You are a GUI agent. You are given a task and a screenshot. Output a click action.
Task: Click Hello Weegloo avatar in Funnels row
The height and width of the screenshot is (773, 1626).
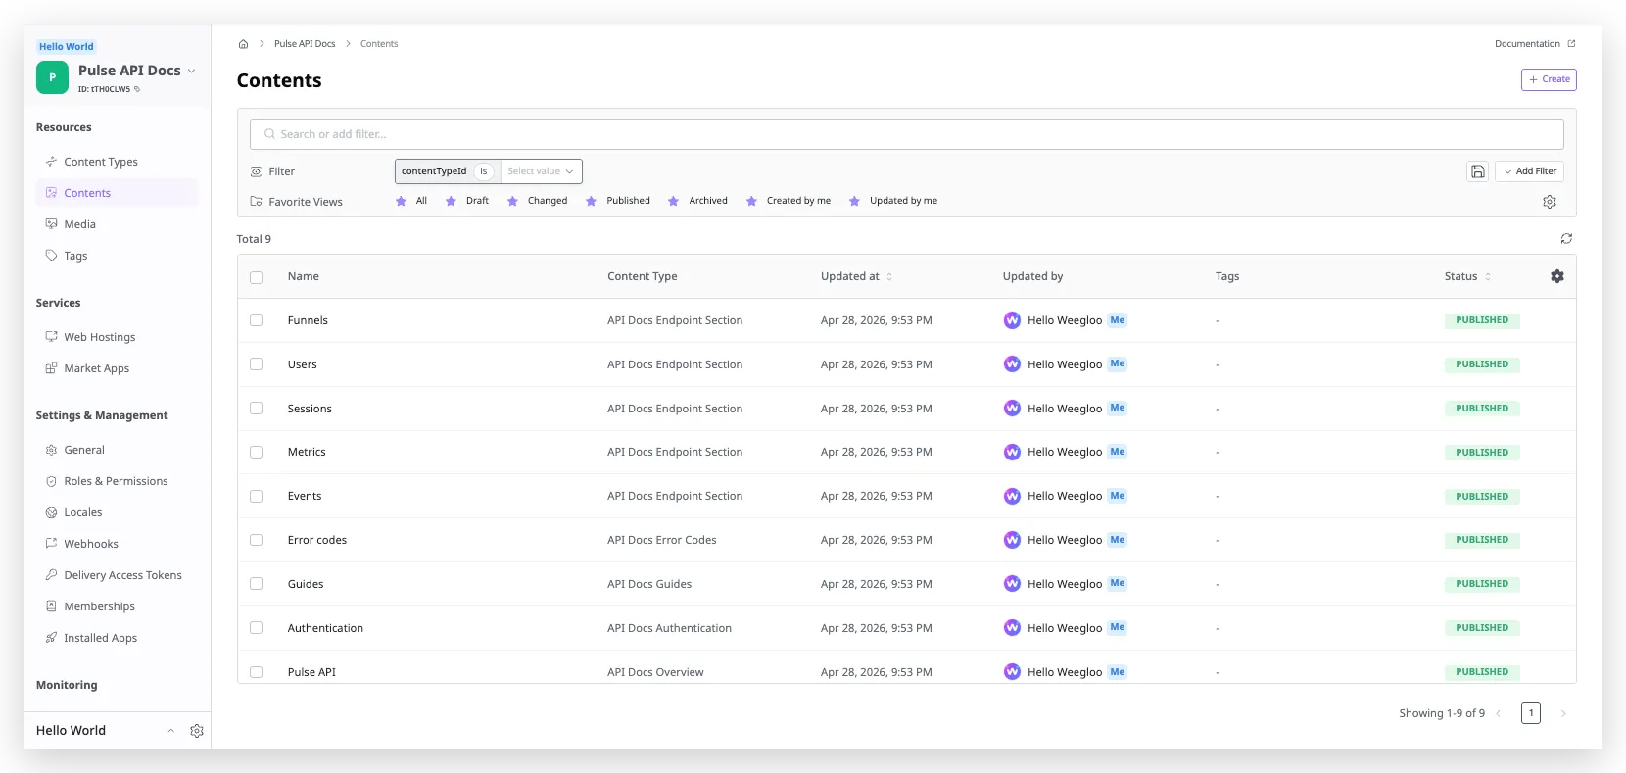point(1012,320)
